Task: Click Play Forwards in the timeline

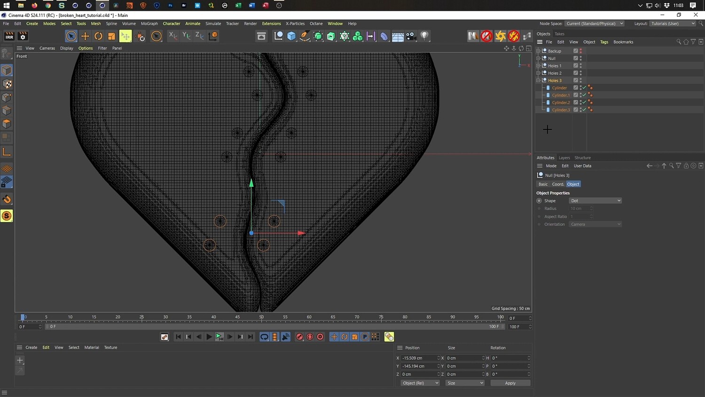Action: [209, 337]
